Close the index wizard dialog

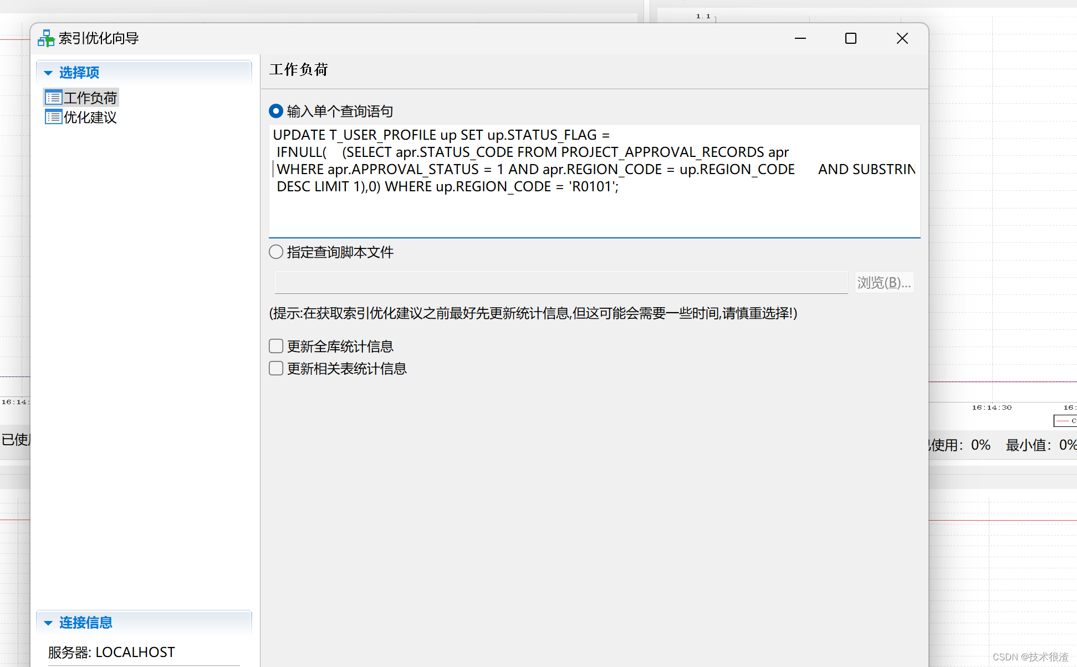(902, 38)
